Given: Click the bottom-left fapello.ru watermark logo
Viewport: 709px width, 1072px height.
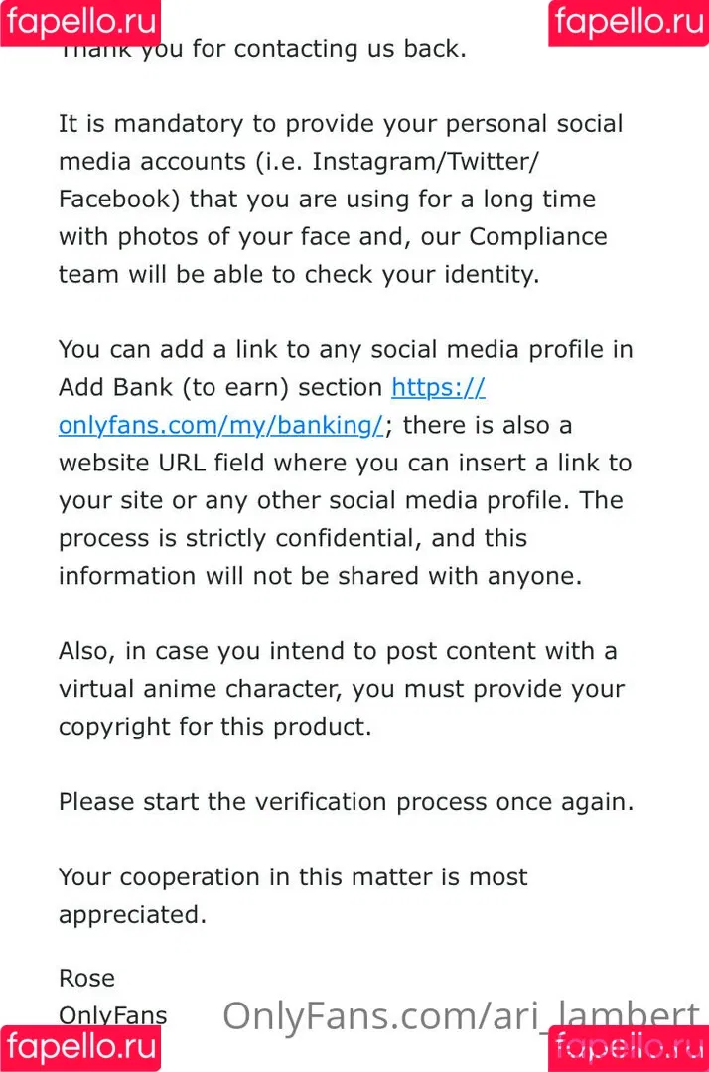Looking at the screenshot, I should (x=80, y=1048).
